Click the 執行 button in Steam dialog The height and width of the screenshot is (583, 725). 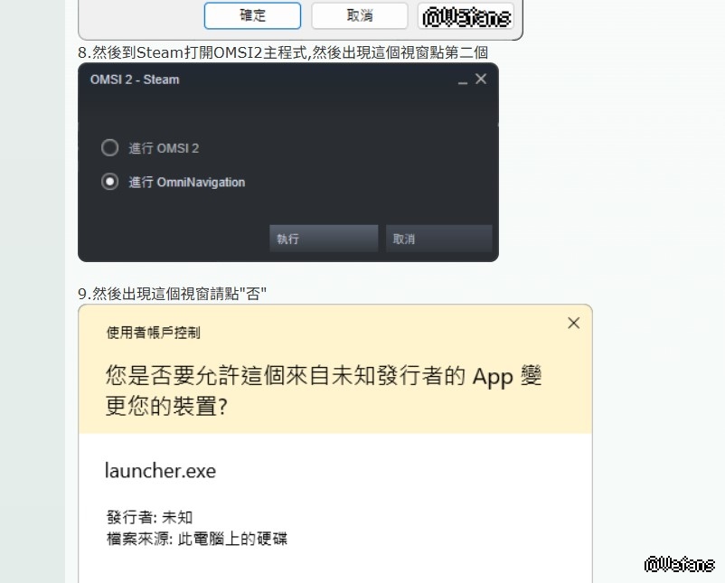click(x=324, y=239)
